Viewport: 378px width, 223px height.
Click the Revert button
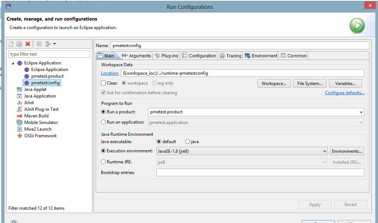click(x=350, y=205)
